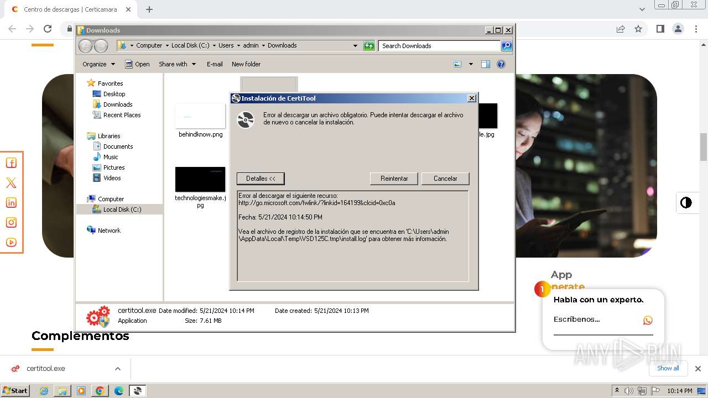
Task: Reload the Chrome page
Action: pyautogui.click(x=48, y=29)
